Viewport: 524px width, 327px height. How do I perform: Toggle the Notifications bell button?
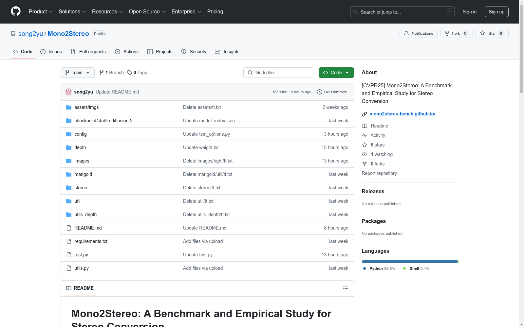coord(418,33)
